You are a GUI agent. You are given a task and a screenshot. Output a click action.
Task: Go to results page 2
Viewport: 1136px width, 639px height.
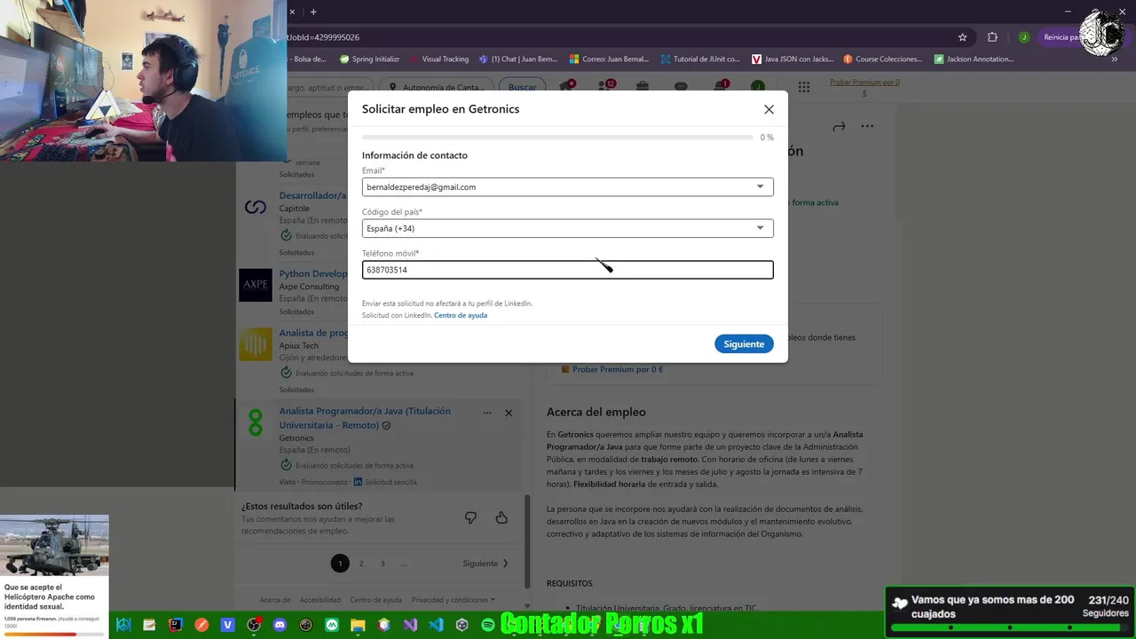pyautogui.click(x=361, y=564)
